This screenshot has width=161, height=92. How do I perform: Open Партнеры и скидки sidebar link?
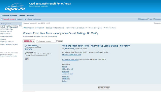point(7,42)
